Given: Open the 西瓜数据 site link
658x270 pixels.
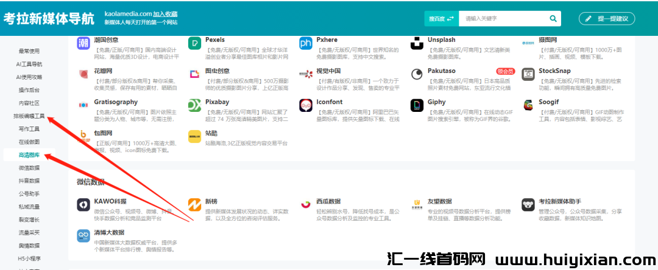Looking at the screenshot, I should 328,201.
